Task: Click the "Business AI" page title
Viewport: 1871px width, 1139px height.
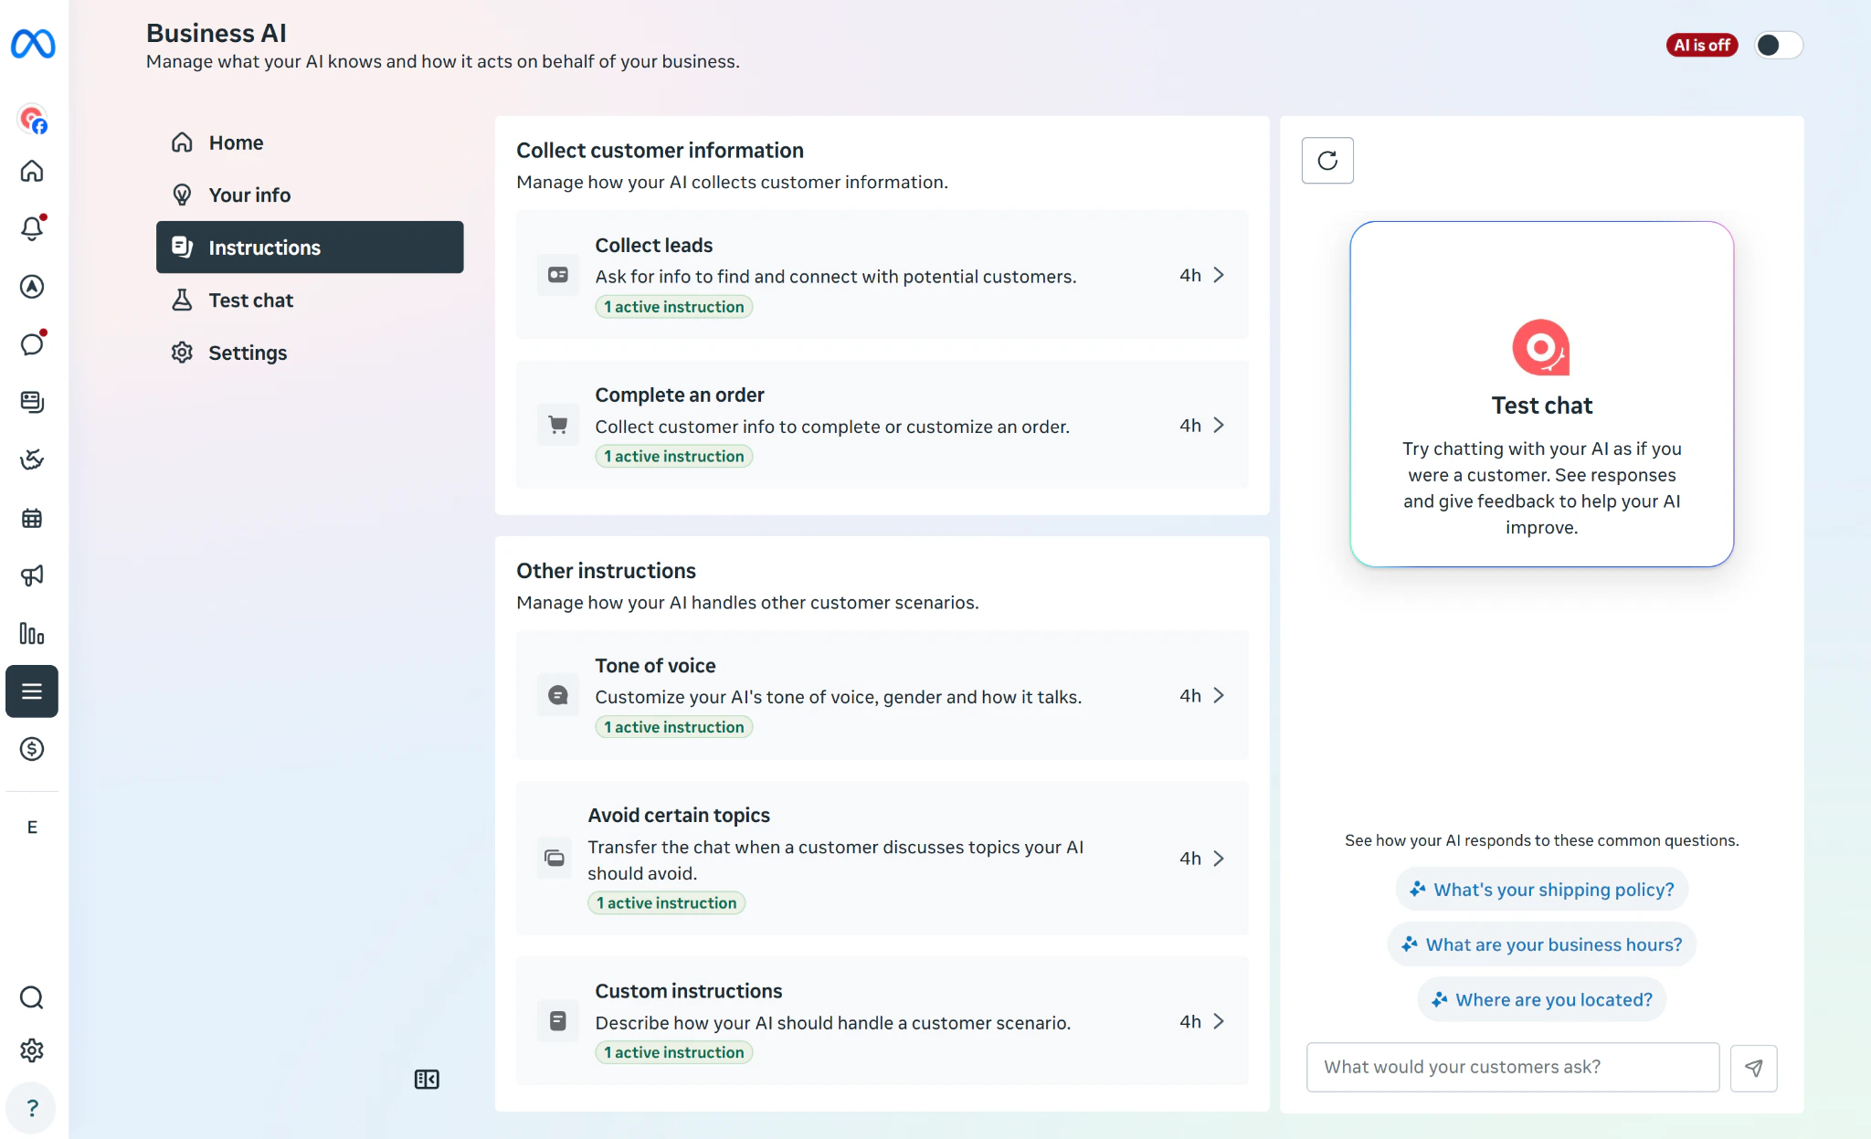Action: point(217,33)
